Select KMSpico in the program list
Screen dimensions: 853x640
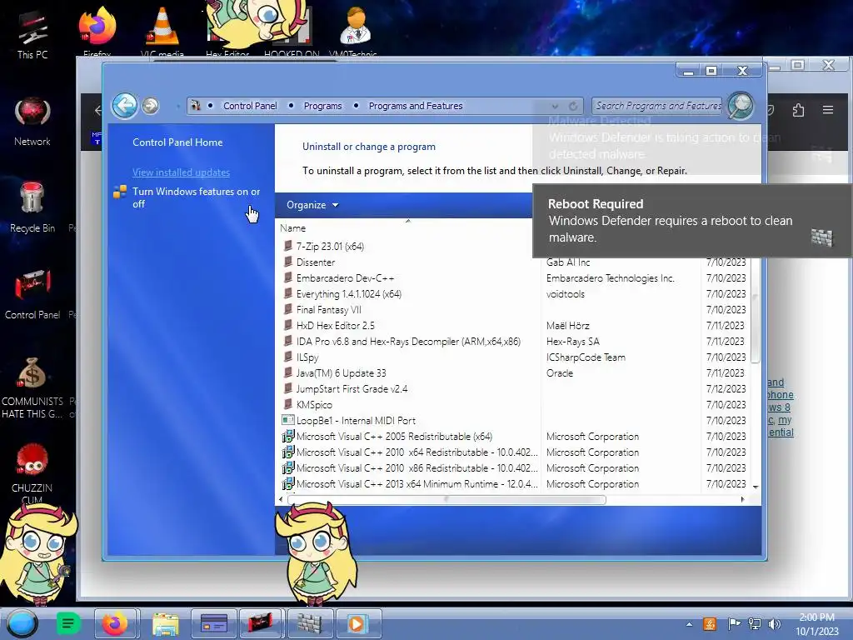point(314,404)
